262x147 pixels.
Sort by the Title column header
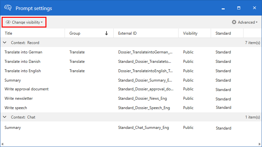[x=32, y=33]
